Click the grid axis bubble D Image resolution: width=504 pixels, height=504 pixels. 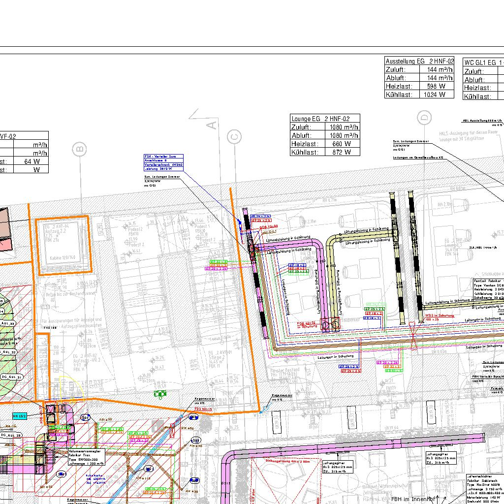pos(424,117)
